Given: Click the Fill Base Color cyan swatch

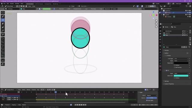Looking at the screenshot, I should click(x=181, y=76).
